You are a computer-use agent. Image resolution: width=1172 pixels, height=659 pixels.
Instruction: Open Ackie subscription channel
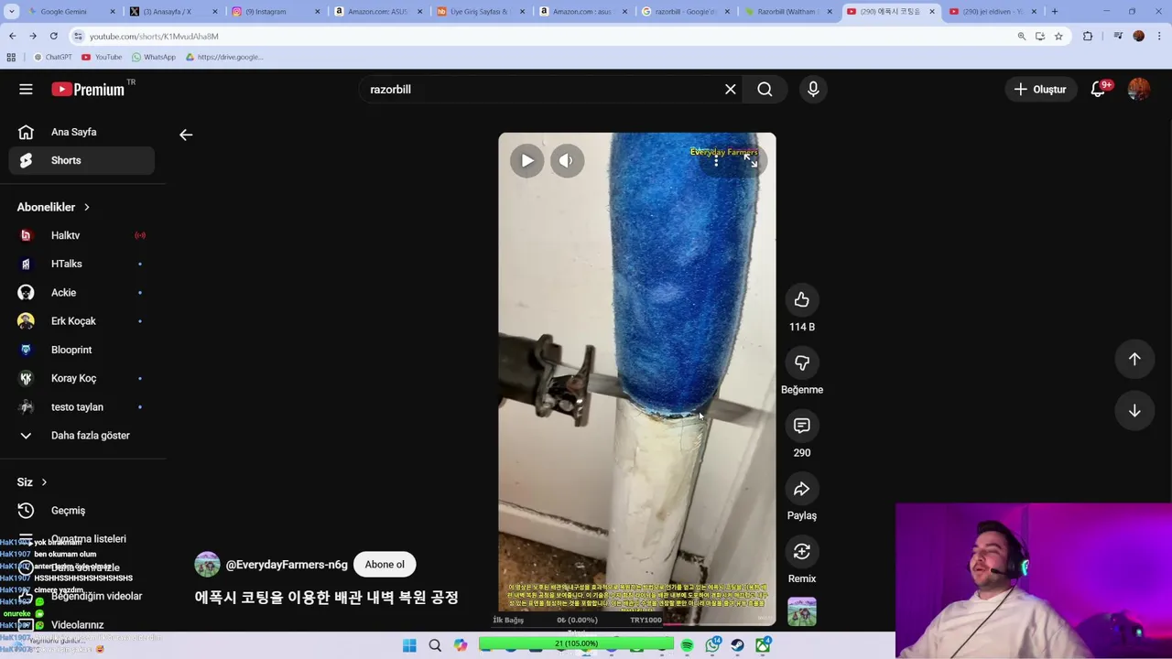tap(81, 293)
